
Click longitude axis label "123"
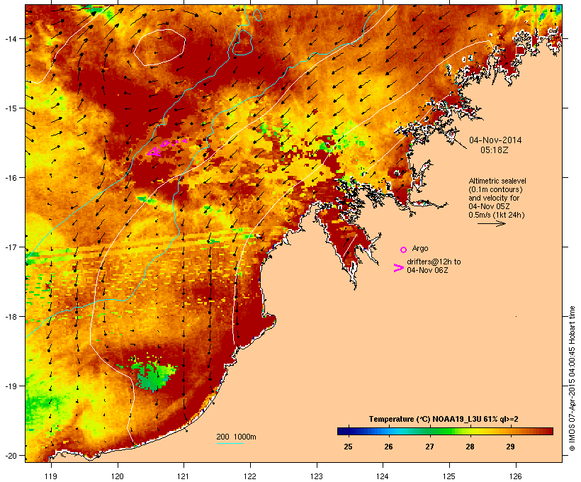point(317,476)
